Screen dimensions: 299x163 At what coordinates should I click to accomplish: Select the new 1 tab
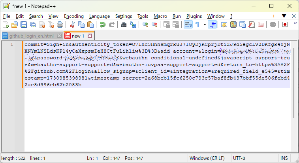coord(78,36)
